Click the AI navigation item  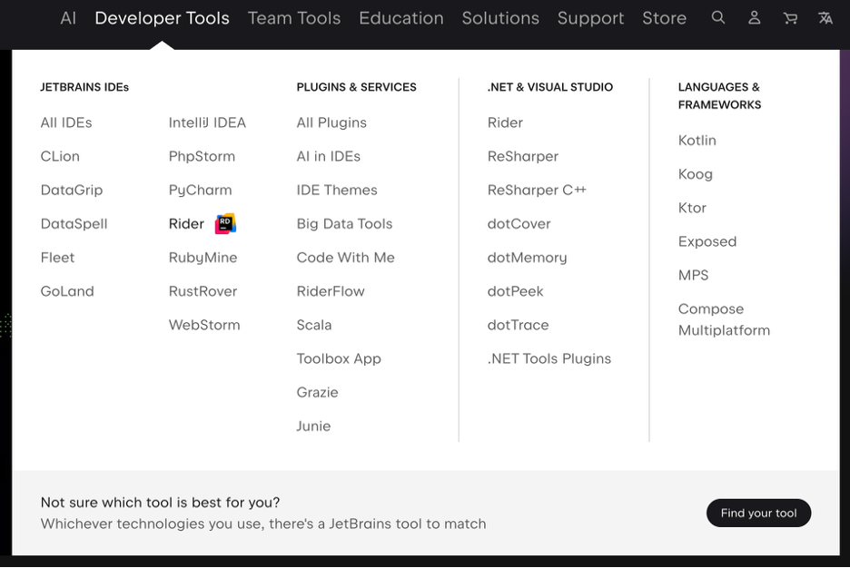(x=68, y=18)
